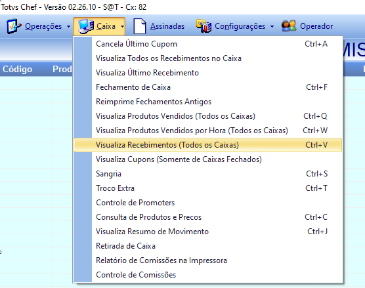Open Controle de Promoters
This screenshot has height=288, width=365.
(208, 203)
